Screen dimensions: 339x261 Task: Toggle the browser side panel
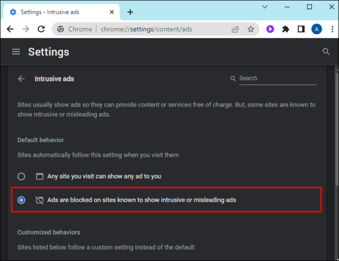pos(301,29)
